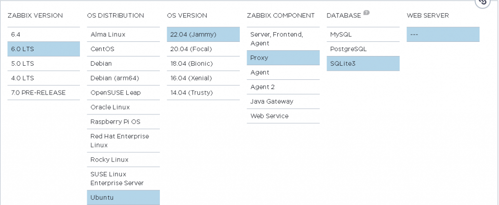Screen dimensions: 499x205
Task: Pick Alma Linux as OS distribution
Action: tap(123, 35)
